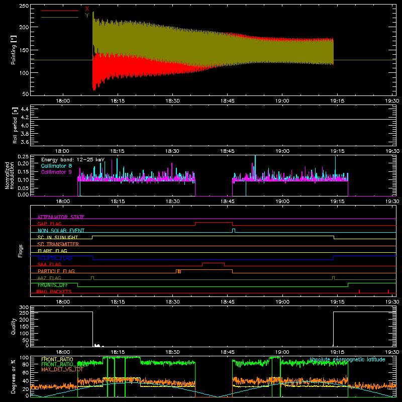Screen dimensions: 402x402
Task: Click the orange MAX_DET_VS_TOT legend entry
Action: 62,369
